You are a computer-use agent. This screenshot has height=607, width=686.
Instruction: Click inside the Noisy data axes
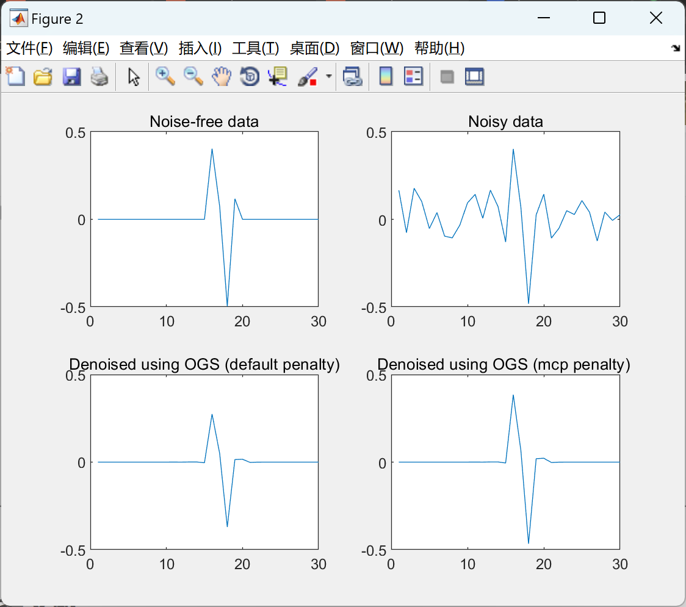pos(505,218)
